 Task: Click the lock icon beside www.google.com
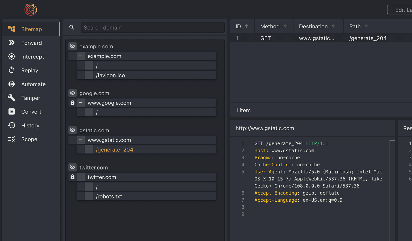pos(73,103)
